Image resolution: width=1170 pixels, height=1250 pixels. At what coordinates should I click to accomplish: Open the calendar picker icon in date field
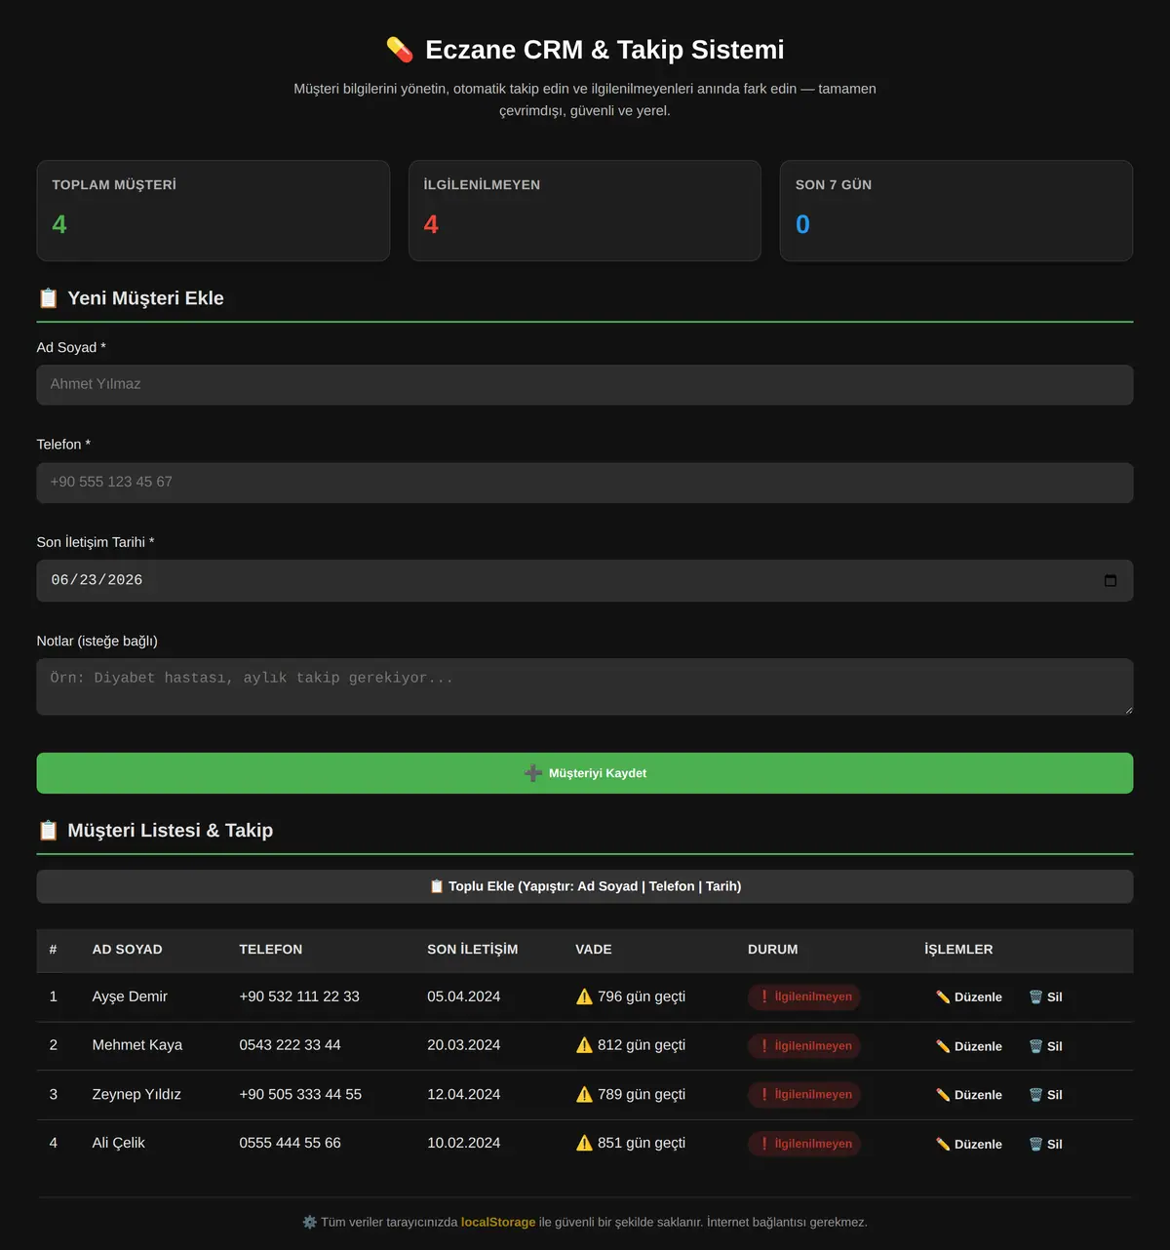[1110, 580]
